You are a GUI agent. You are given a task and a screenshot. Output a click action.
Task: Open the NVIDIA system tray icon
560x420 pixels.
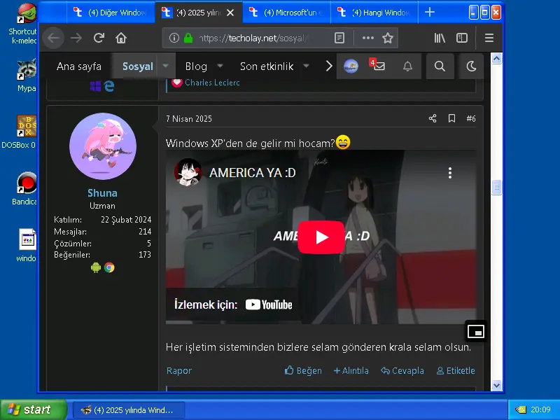(521, 409)
